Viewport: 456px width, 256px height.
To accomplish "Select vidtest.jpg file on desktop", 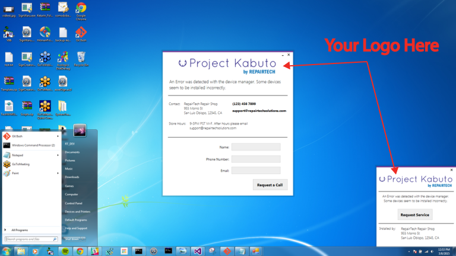I will (x=9, y=10).
